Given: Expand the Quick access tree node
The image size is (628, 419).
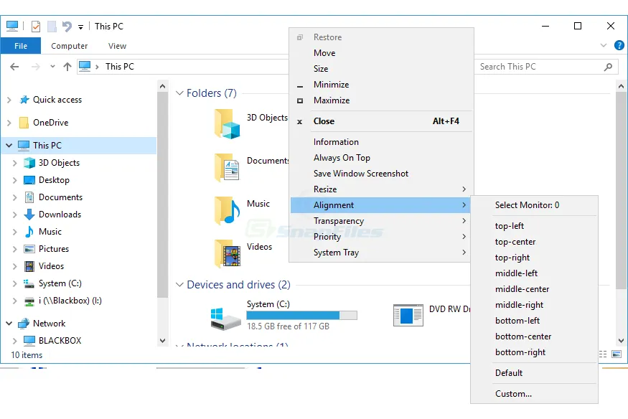Looking at the screenshot, I should pos(9,100).
